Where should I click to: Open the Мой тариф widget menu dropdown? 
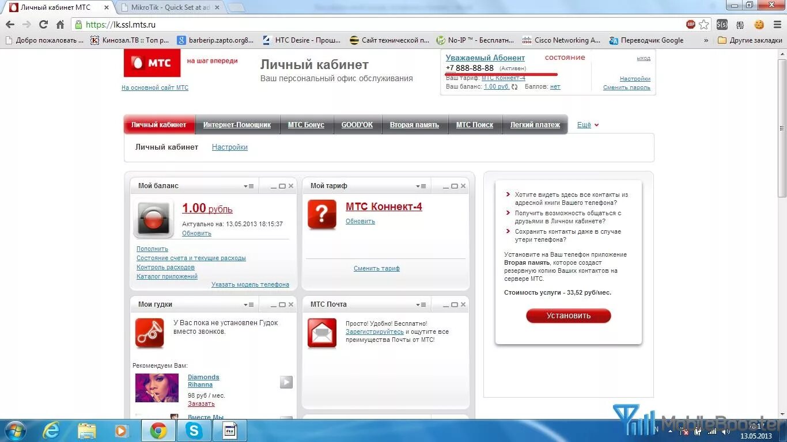[x=421, y=186]
